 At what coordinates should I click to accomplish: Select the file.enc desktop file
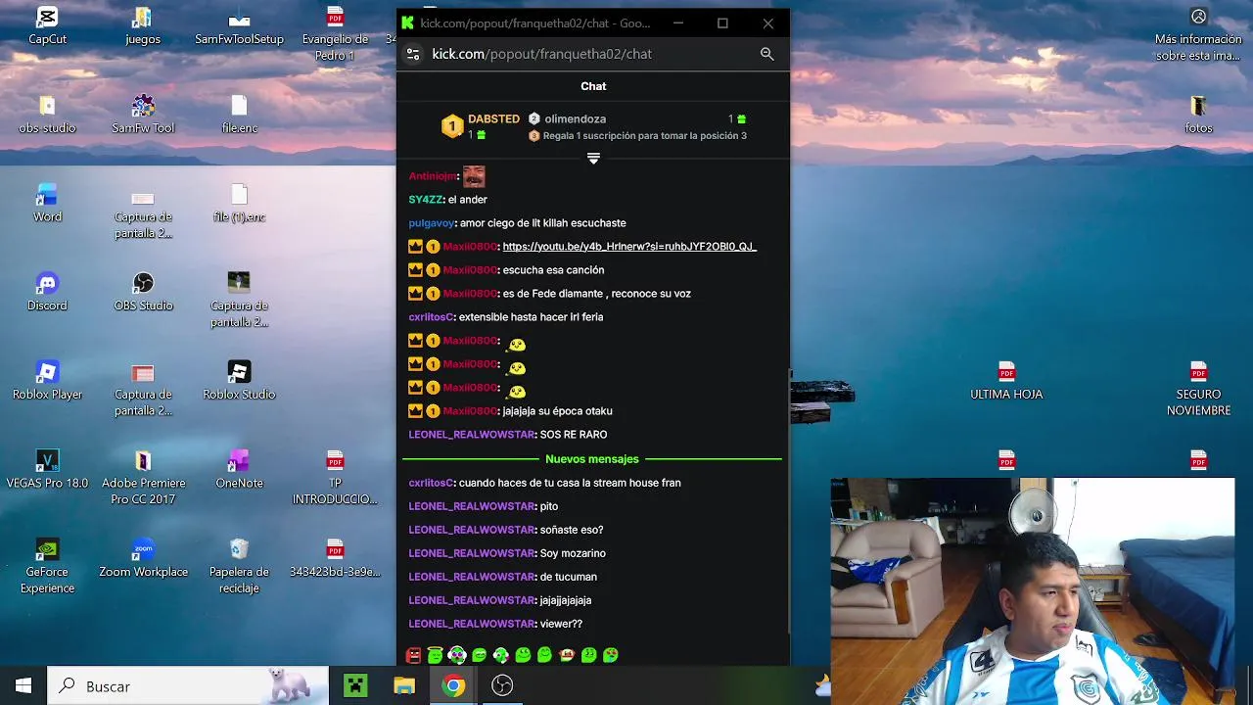(x=239, y=115)
